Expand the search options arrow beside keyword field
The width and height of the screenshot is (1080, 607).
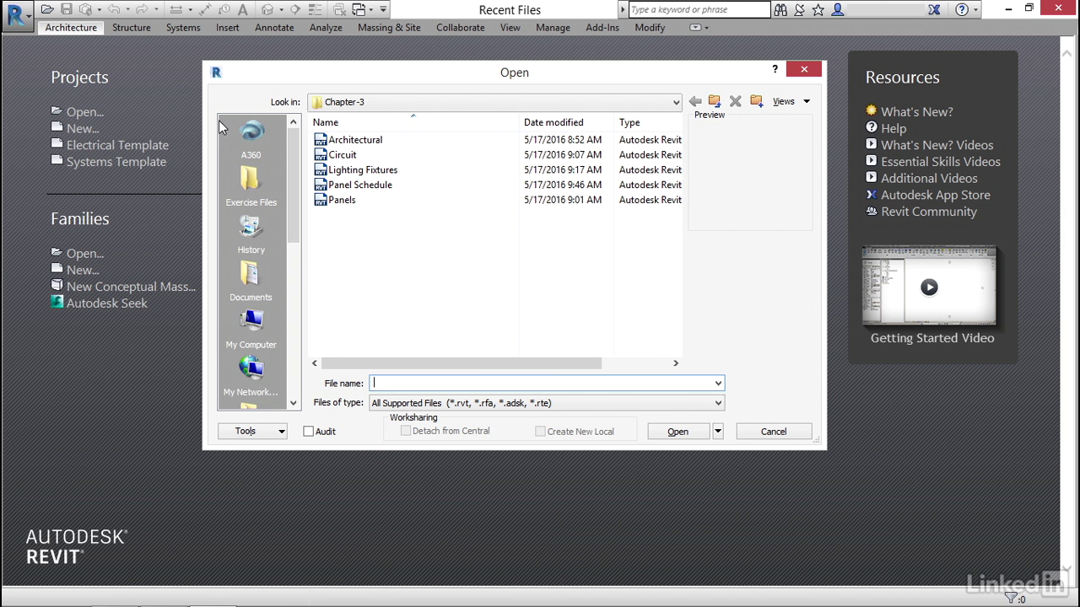pyautogui.click(x=624, y=10)
